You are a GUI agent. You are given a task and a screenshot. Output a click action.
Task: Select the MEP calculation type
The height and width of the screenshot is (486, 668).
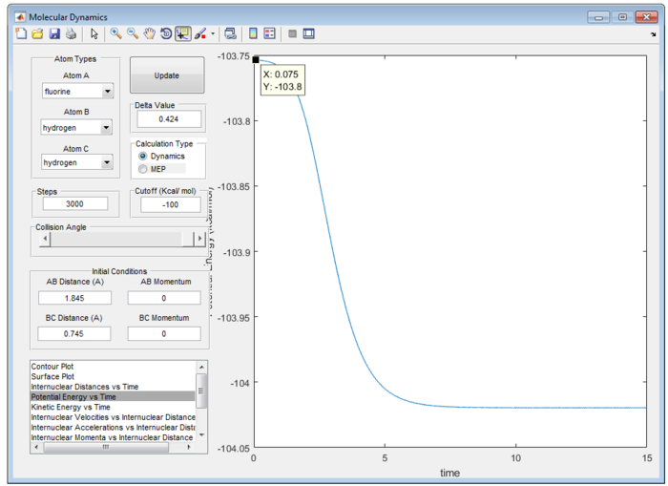point(143,169)
